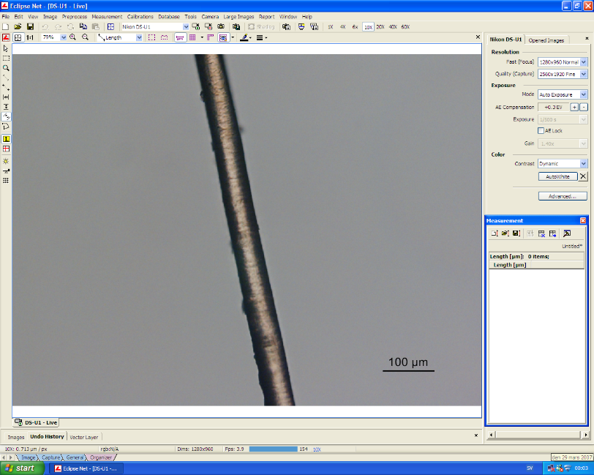Image resolution: width=594 pixels, height=475 pixels.
Task: Export measurement table with the blue arrow icon
Action: pos(553,233)
